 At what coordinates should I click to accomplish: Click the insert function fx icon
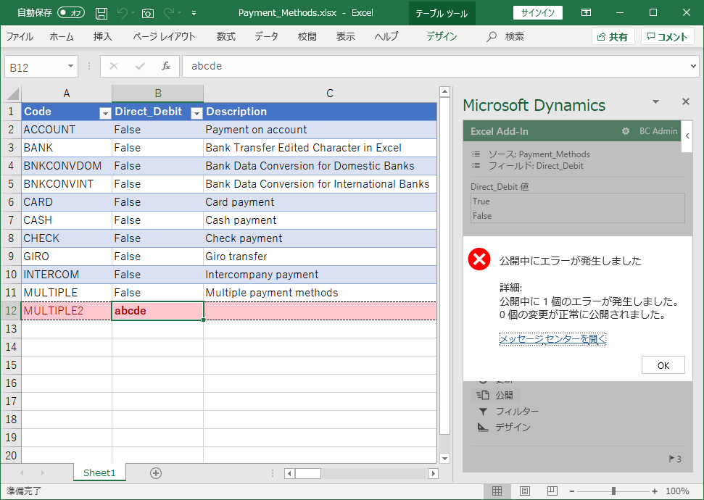point(165,67)
